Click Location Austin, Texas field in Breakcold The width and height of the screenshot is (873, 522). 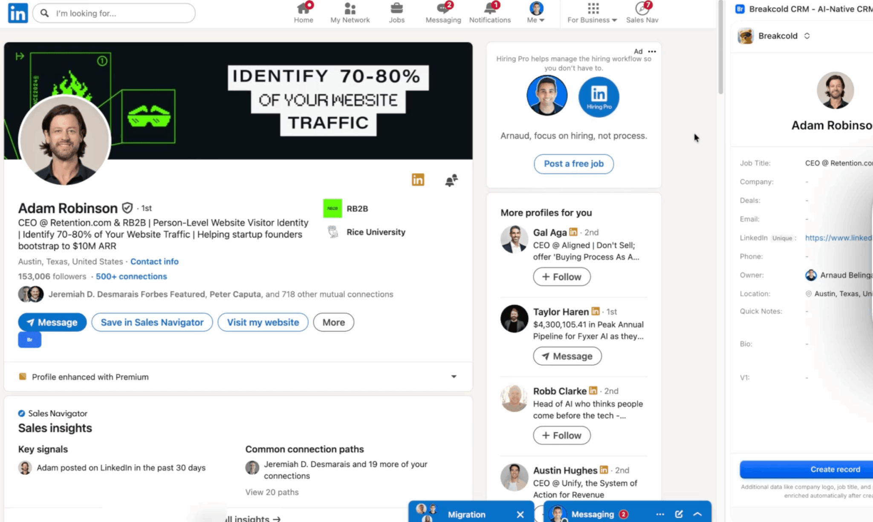coord(839,294)
